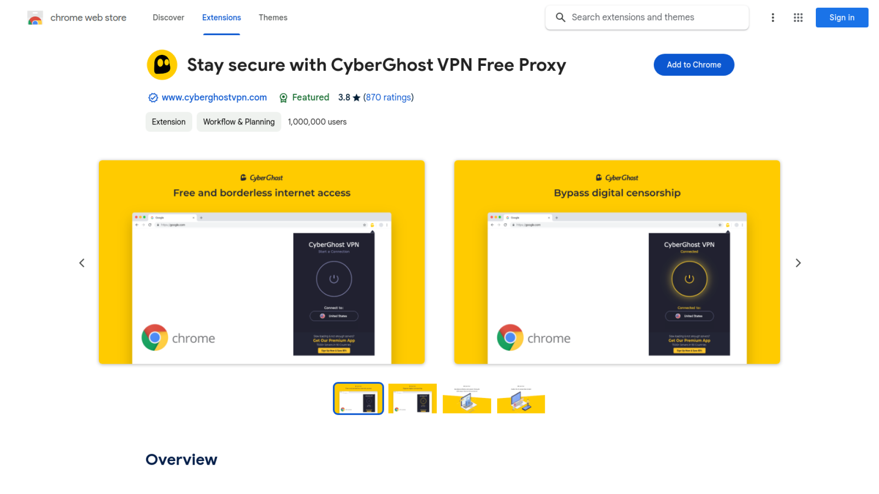Image resolution: width=879 pixels, height=494 pixels.
Task: Click the Add to Chrome button
Action: point(694,64)
